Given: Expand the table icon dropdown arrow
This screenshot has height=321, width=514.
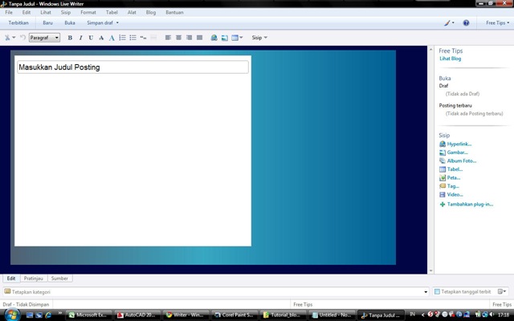Looking at the screenshot, I should [241, 38].
